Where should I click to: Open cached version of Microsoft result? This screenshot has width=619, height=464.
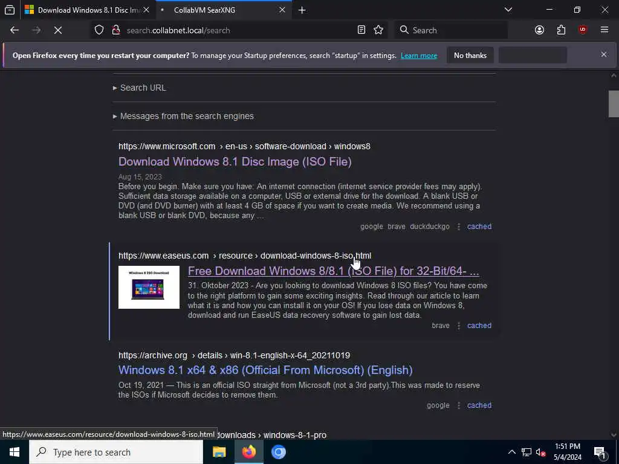pos(479,227)
